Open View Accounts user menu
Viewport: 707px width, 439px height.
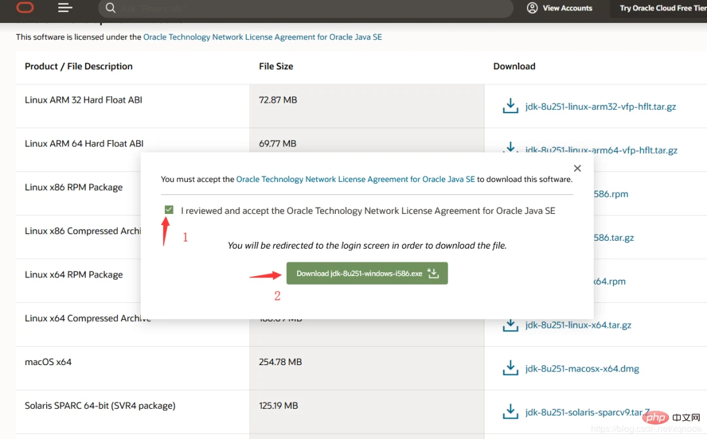[x=560, y=9]
